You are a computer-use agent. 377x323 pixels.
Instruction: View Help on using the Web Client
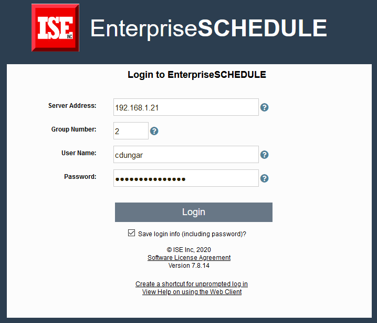[192, 292]
